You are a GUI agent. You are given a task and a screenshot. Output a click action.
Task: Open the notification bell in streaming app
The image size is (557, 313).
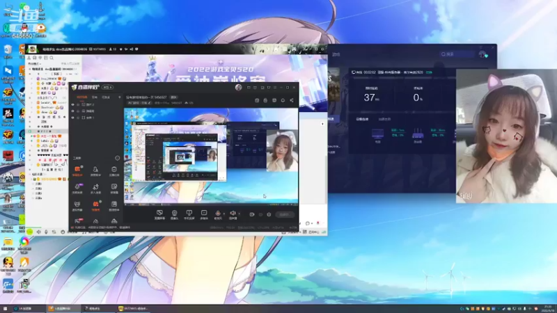point(283,100)
